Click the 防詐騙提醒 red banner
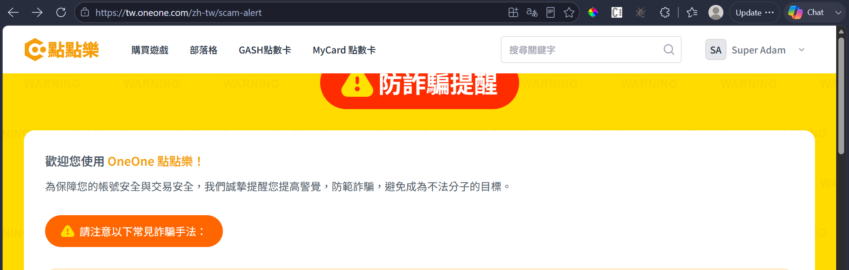 click(419, 91)
